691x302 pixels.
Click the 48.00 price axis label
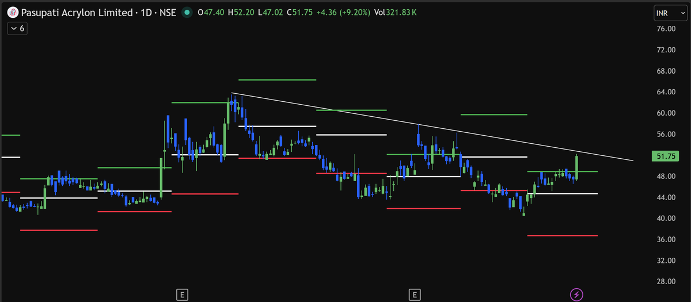[666, 176]
